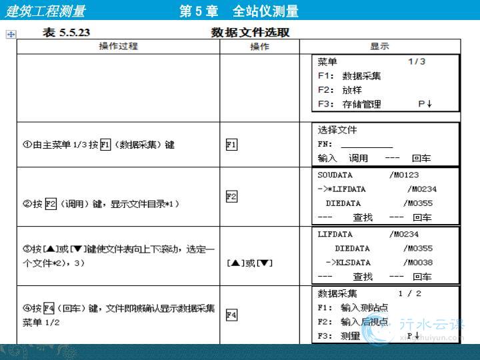Select the boxed F4 in step ④ text
This screenshot has width=480, height=360.
point(49,308)
